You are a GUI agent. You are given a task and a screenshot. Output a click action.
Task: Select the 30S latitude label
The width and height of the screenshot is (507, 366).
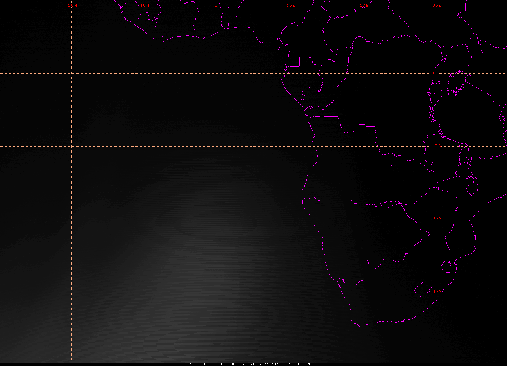(437, 292)
